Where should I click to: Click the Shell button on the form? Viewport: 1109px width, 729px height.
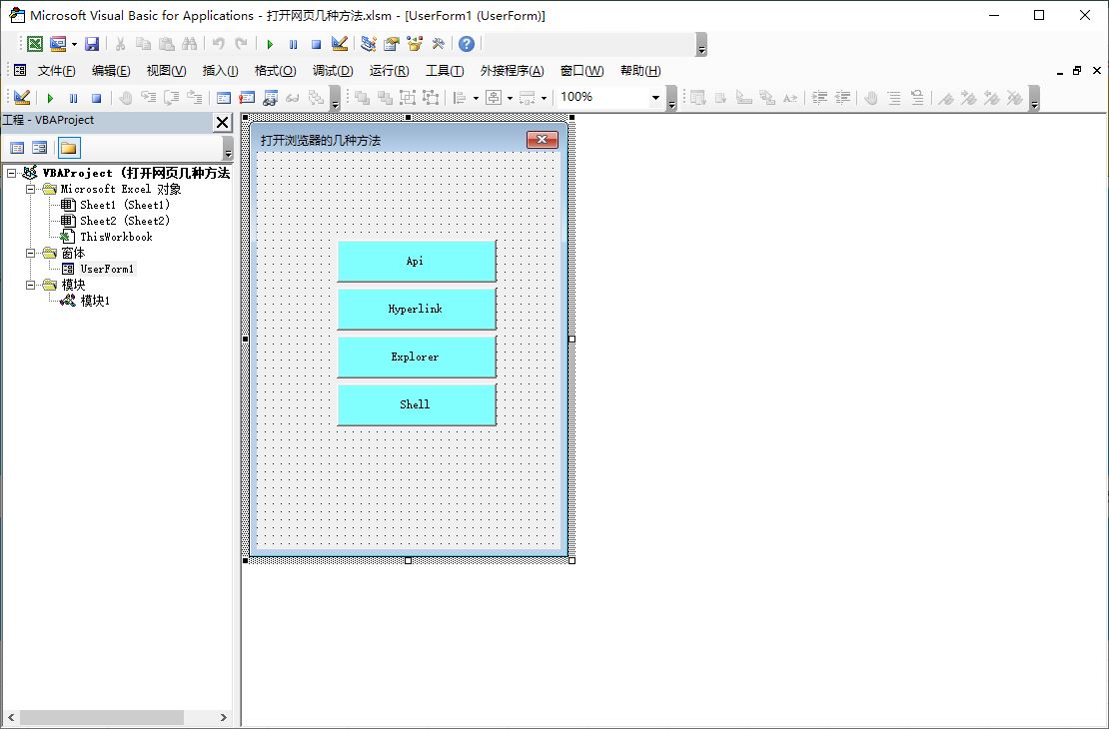coord(416,404)
